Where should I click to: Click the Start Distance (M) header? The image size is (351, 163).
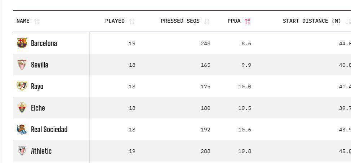click(311, 21)
